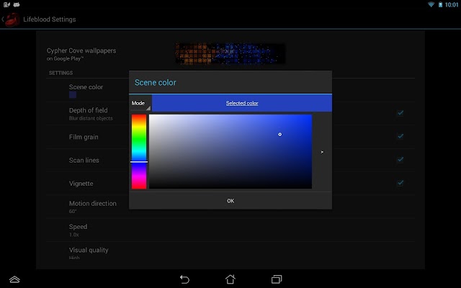Tap the first notification icon in the status bar
Viewport: 461px width, 288px height.
pos(6,4)
